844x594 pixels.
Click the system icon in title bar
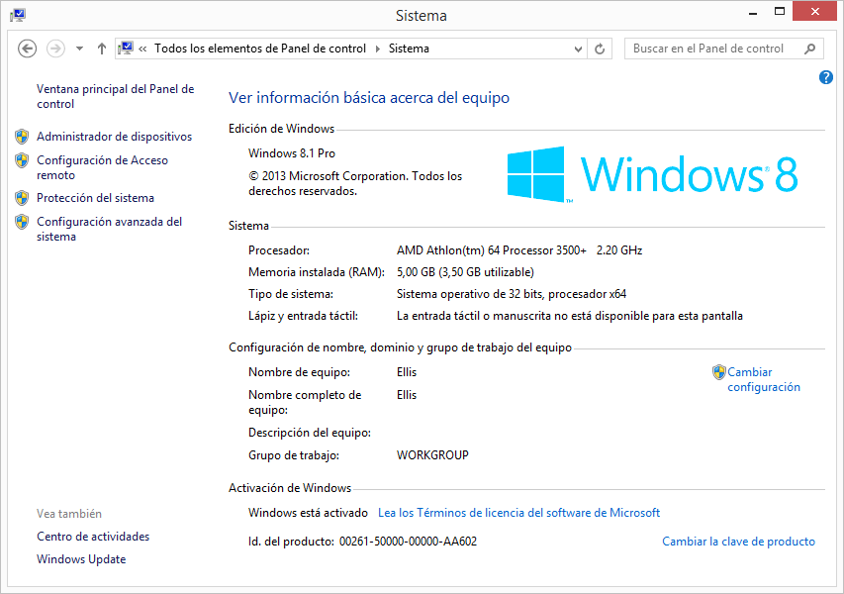18,15
